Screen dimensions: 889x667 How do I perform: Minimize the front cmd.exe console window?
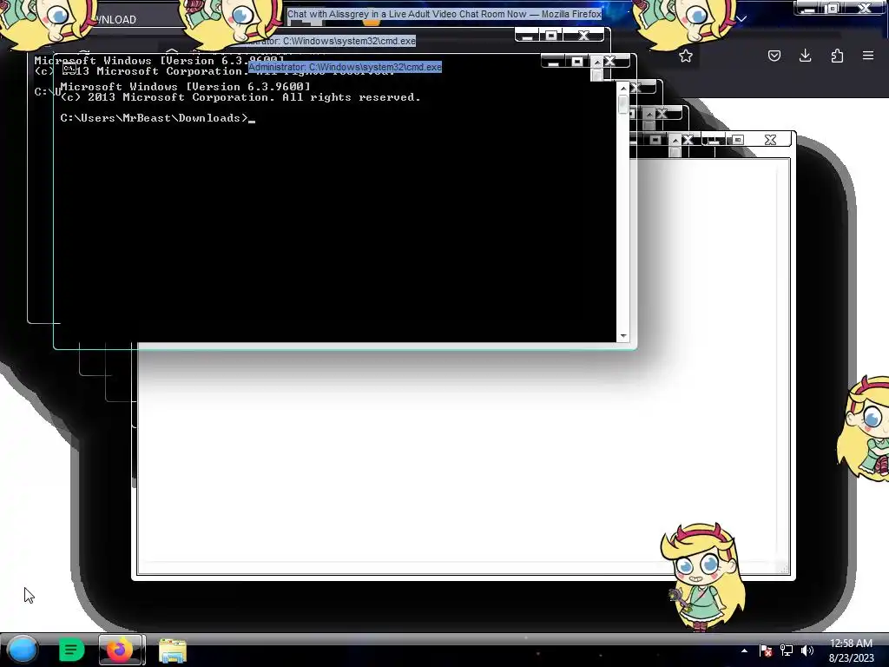pos(553,62)
